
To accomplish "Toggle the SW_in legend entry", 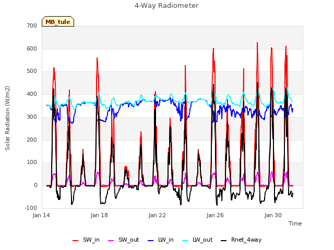I will [x=86, y=240].
